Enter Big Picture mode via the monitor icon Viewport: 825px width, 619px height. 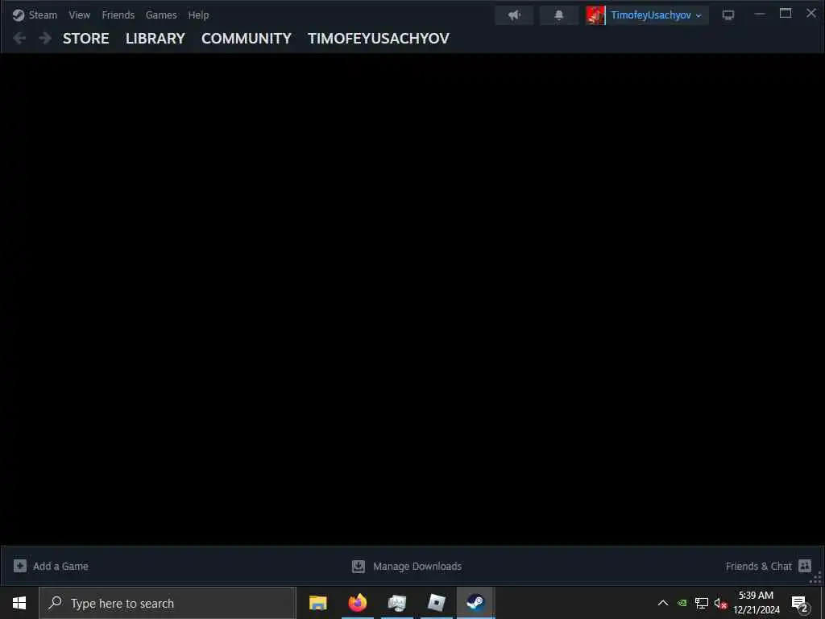pyautogui.click(x=728, y=15)
